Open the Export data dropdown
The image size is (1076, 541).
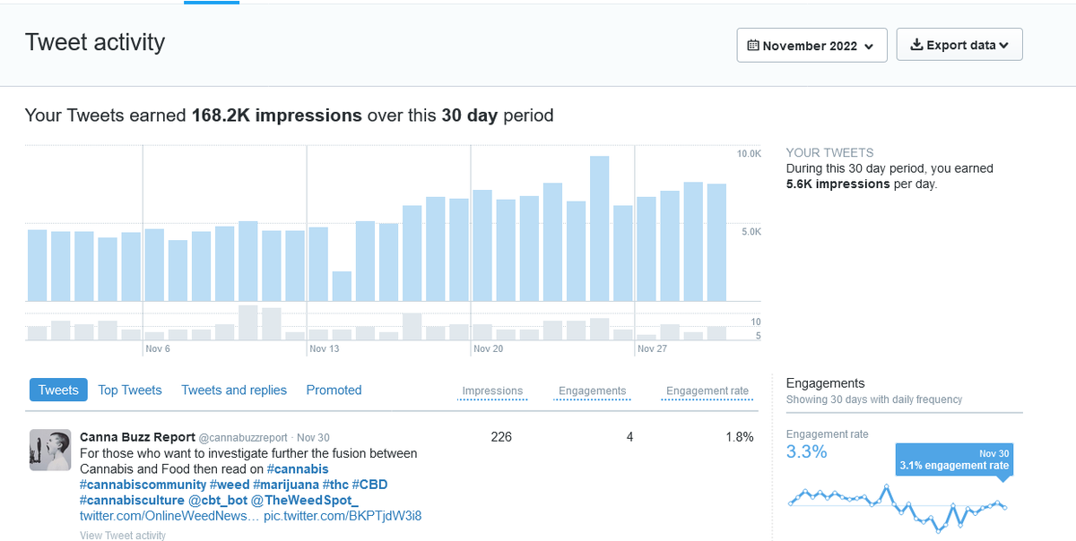point(959,45)
